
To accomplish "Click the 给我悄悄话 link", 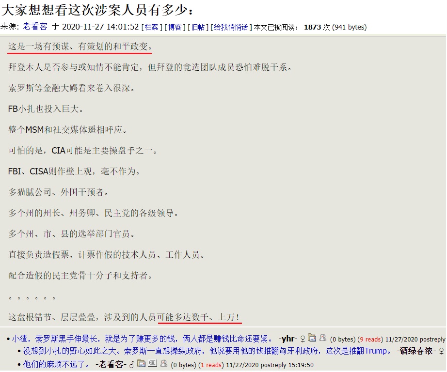I will tap(231, 27).
